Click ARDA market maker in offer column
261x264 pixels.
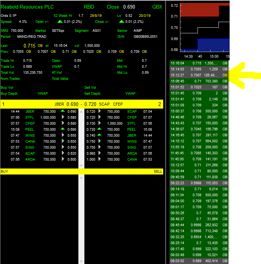click(132, 154)
